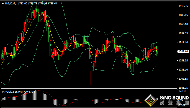The width and height of the screenshot is (190, 108).
Task: Select the MACD(12,26,9) indicator label
Action: coord(11,92)
